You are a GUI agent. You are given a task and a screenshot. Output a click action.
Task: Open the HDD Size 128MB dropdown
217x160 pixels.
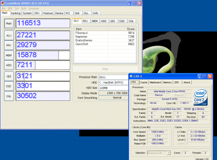(x=114, y=88)
